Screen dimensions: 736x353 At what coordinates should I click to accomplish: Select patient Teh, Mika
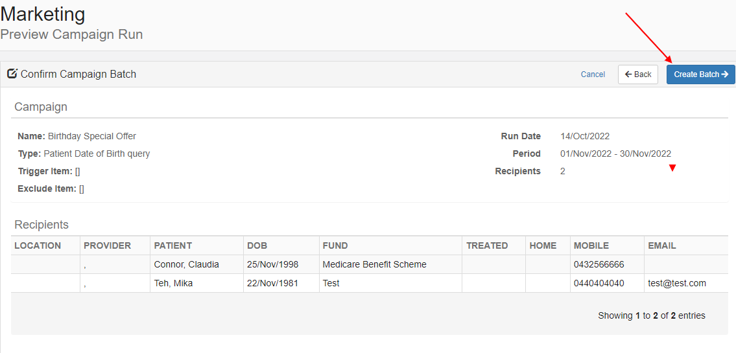tap(173, 283)
